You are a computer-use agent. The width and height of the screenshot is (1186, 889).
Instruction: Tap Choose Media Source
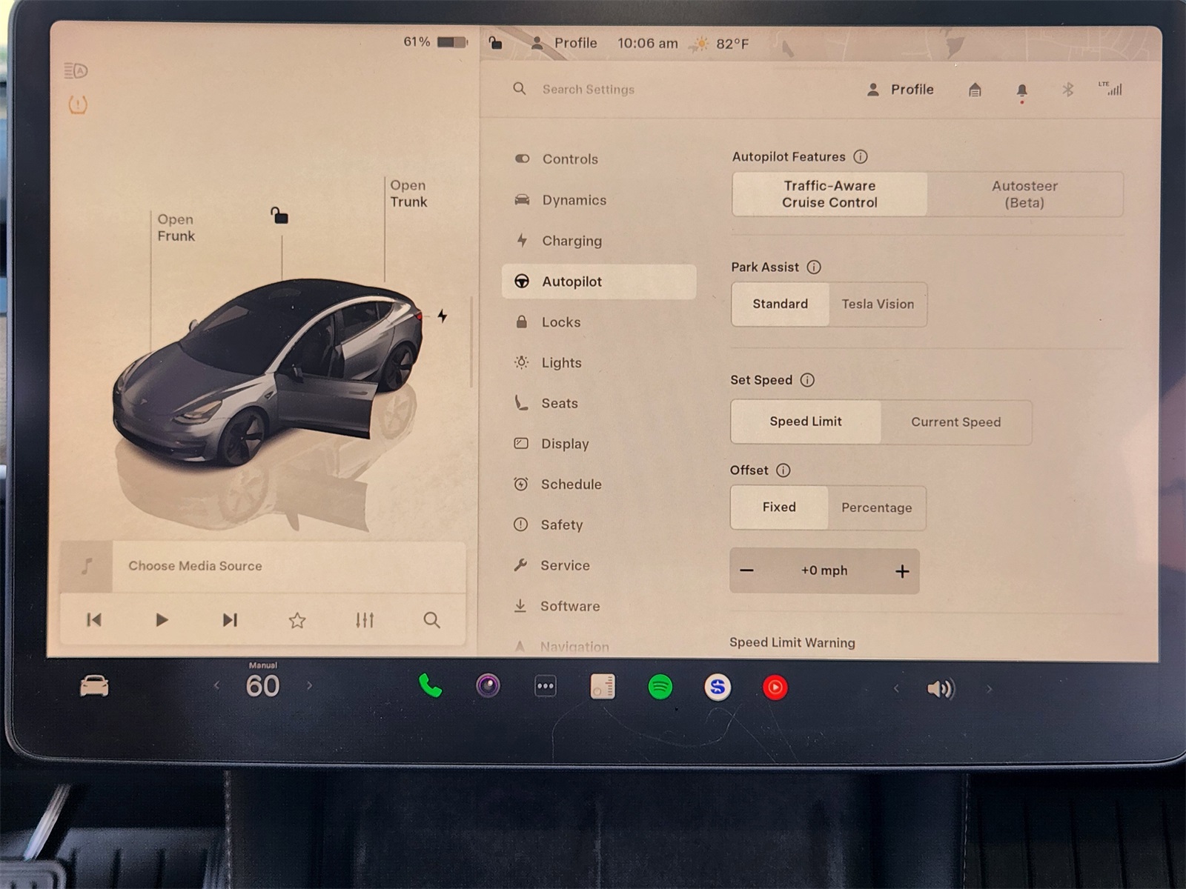point(195,566)
